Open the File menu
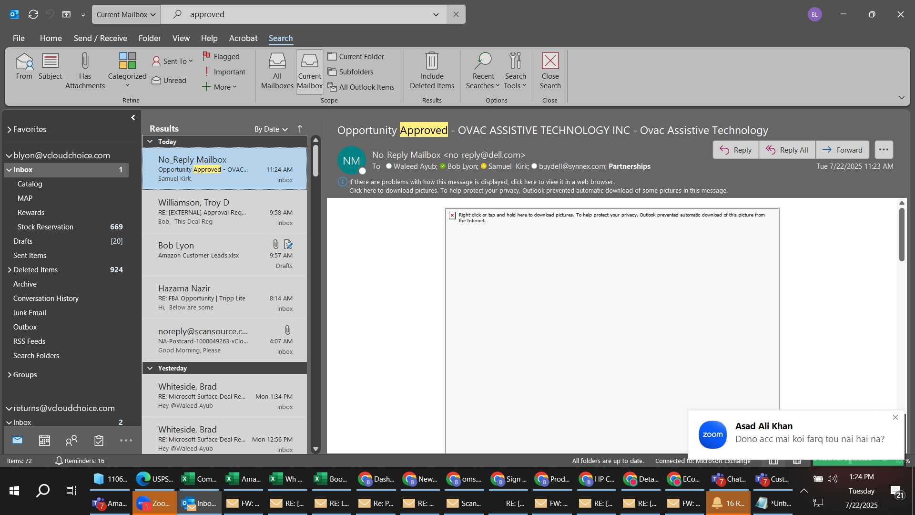The image size is (915, 515). pos(19,38)
